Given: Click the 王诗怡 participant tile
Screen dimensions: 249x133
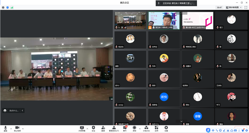Looking at the screenshot, I should (x=231, y=79).
